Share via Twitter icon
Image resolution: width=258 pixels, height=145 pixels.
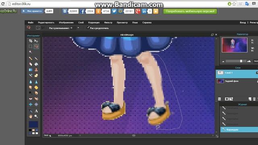pyautogui.click(x=114, y=11)
